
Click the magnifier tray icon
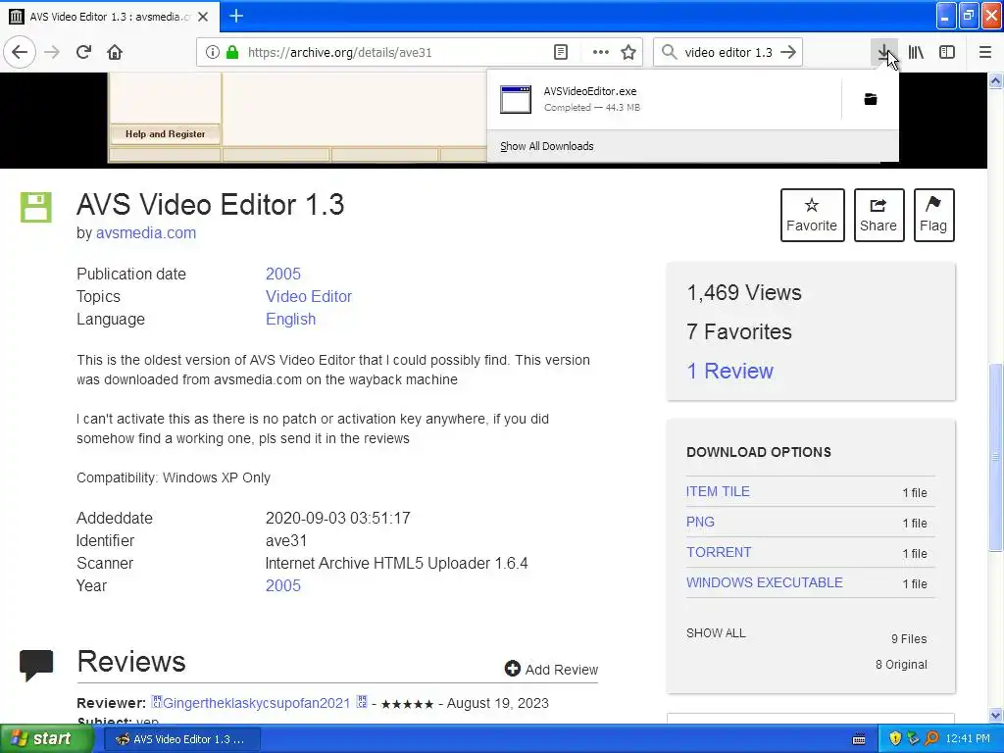[x=931, y=739]
